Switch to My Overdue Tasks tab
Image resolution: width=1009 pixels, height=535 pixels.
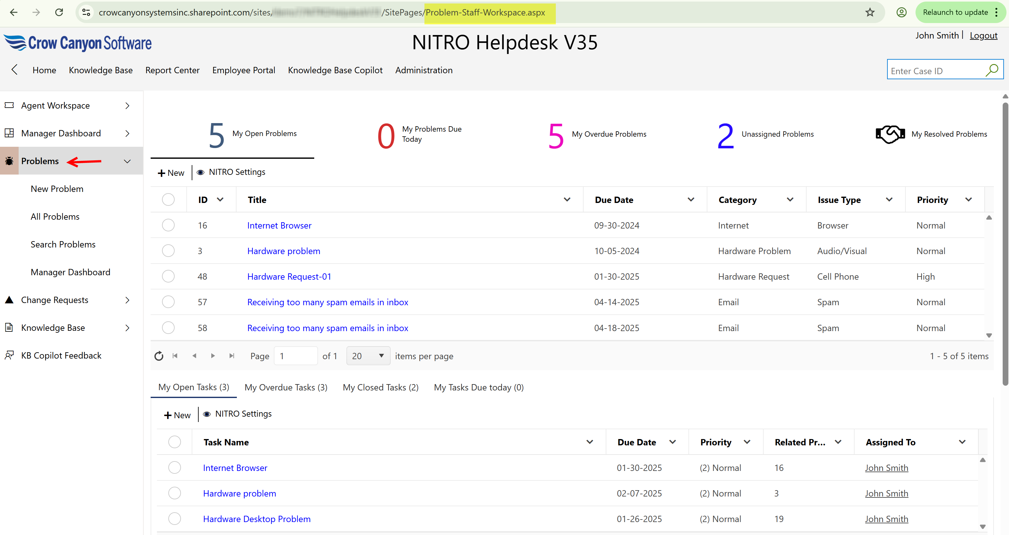[285, 387]
